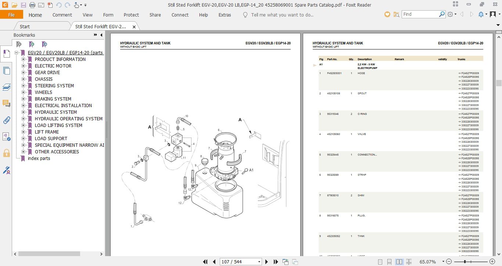Open the Layers sidebar panel icon
Image resolution: width=502 pixels, height=266 pixels.
point(6,87)
